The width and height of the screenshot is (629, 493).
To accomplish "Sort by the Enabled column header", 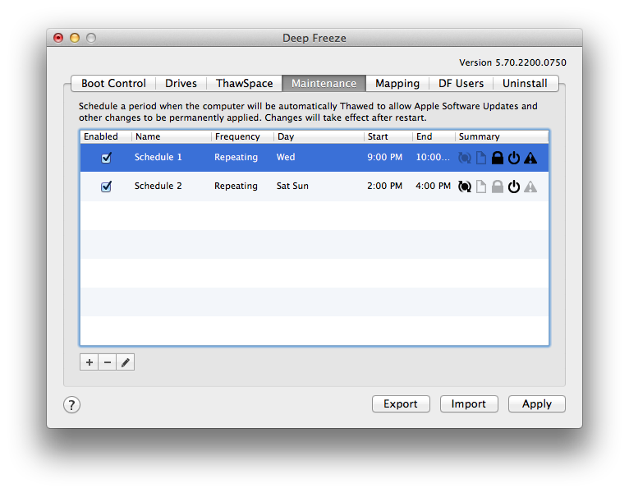I will (x=105, y=136).
